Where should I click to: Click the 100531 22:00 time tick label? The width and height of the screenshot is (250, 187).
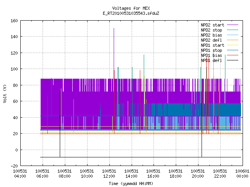click(220, 174)
